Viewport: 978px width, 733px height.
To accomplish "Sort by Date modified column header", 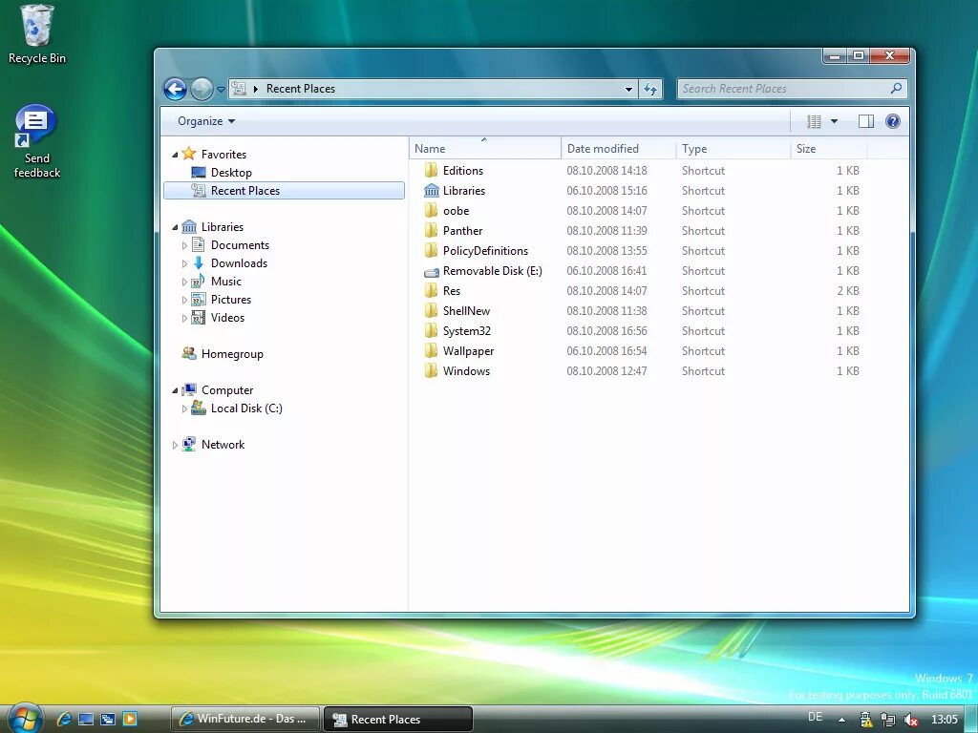I will click(619, 148).
